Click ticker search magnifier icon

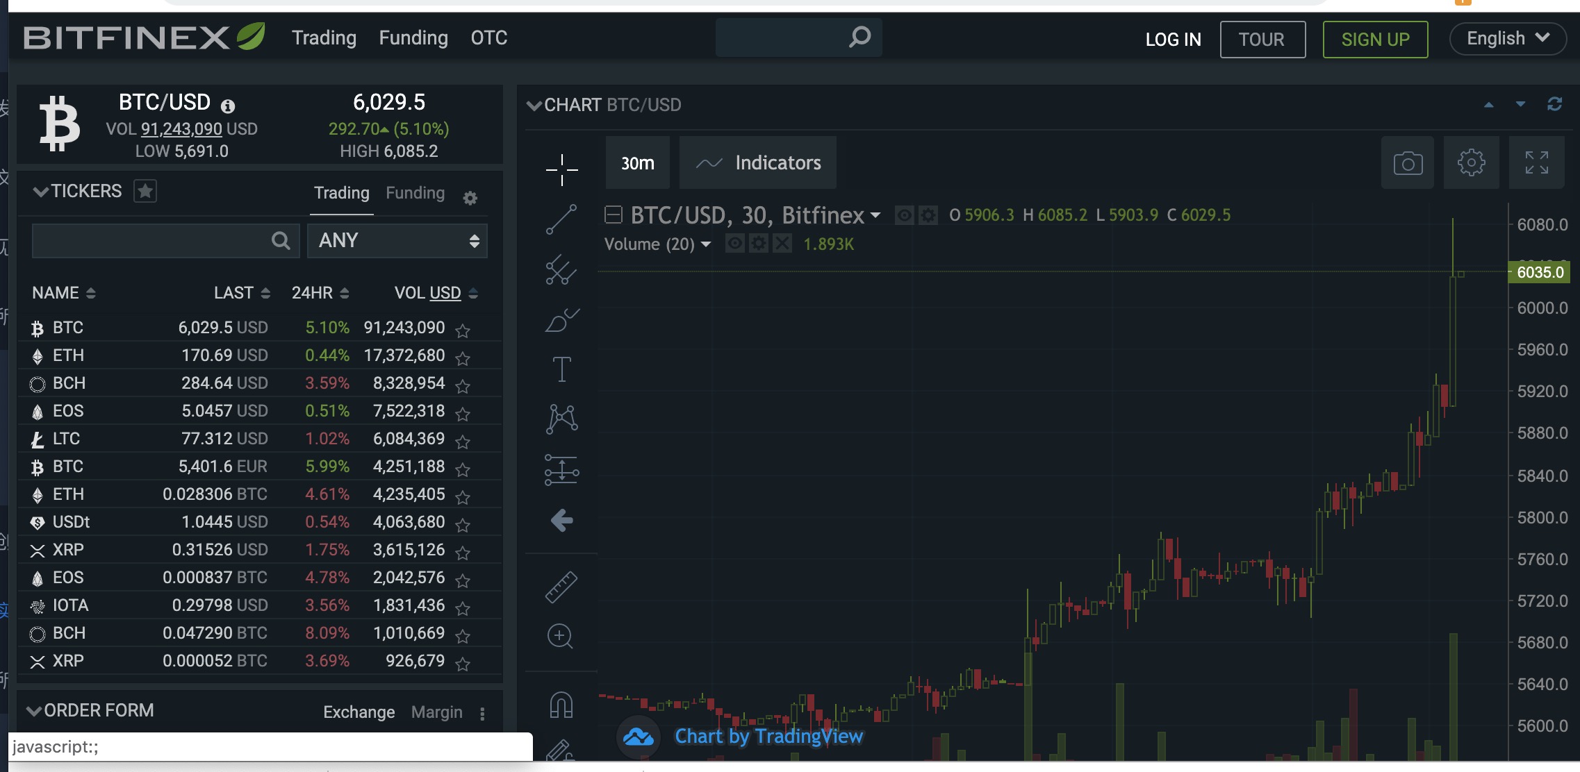click(281, 241)
